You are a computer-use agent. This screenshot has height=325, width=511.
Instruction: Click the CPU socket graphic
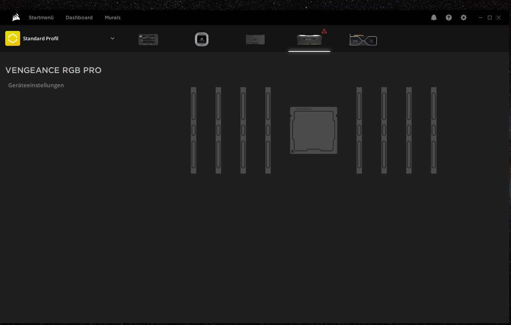[x=314, y=130]
